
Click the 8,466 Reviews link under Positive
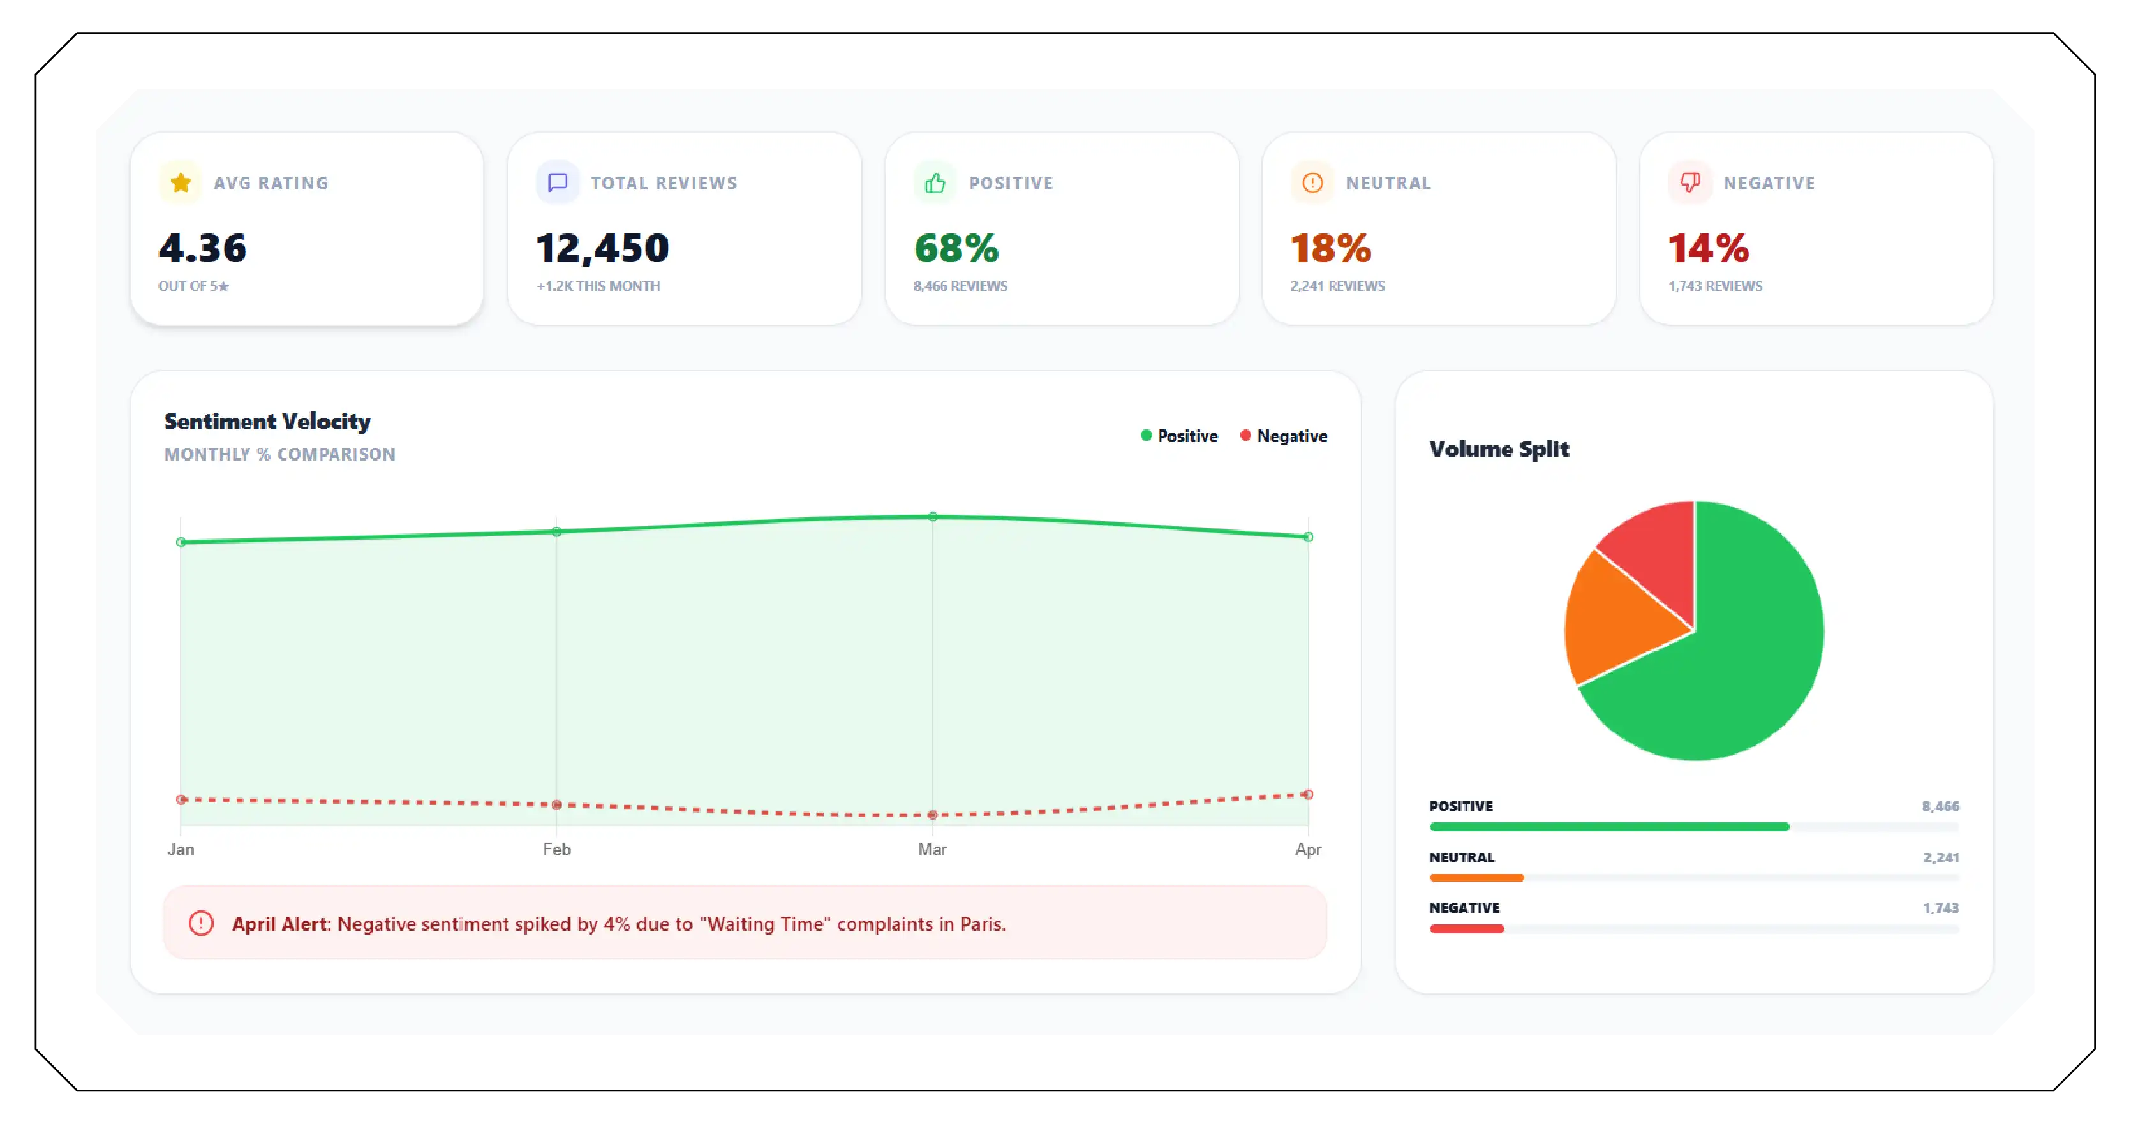tap(960, 286)
